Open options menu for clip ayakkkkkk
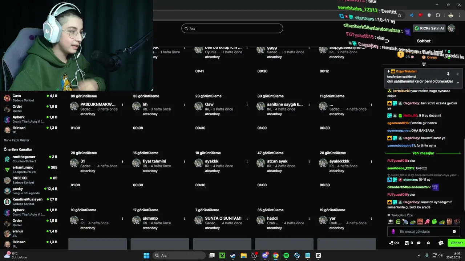 tap(371, 162)
